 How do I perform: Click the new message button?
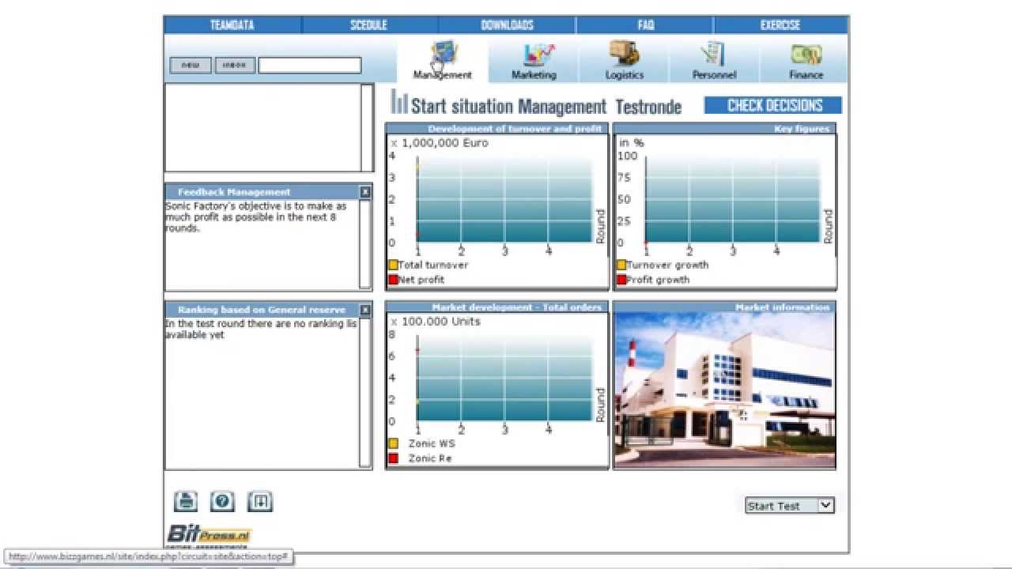pyautogui.click(x=191, y=65)
